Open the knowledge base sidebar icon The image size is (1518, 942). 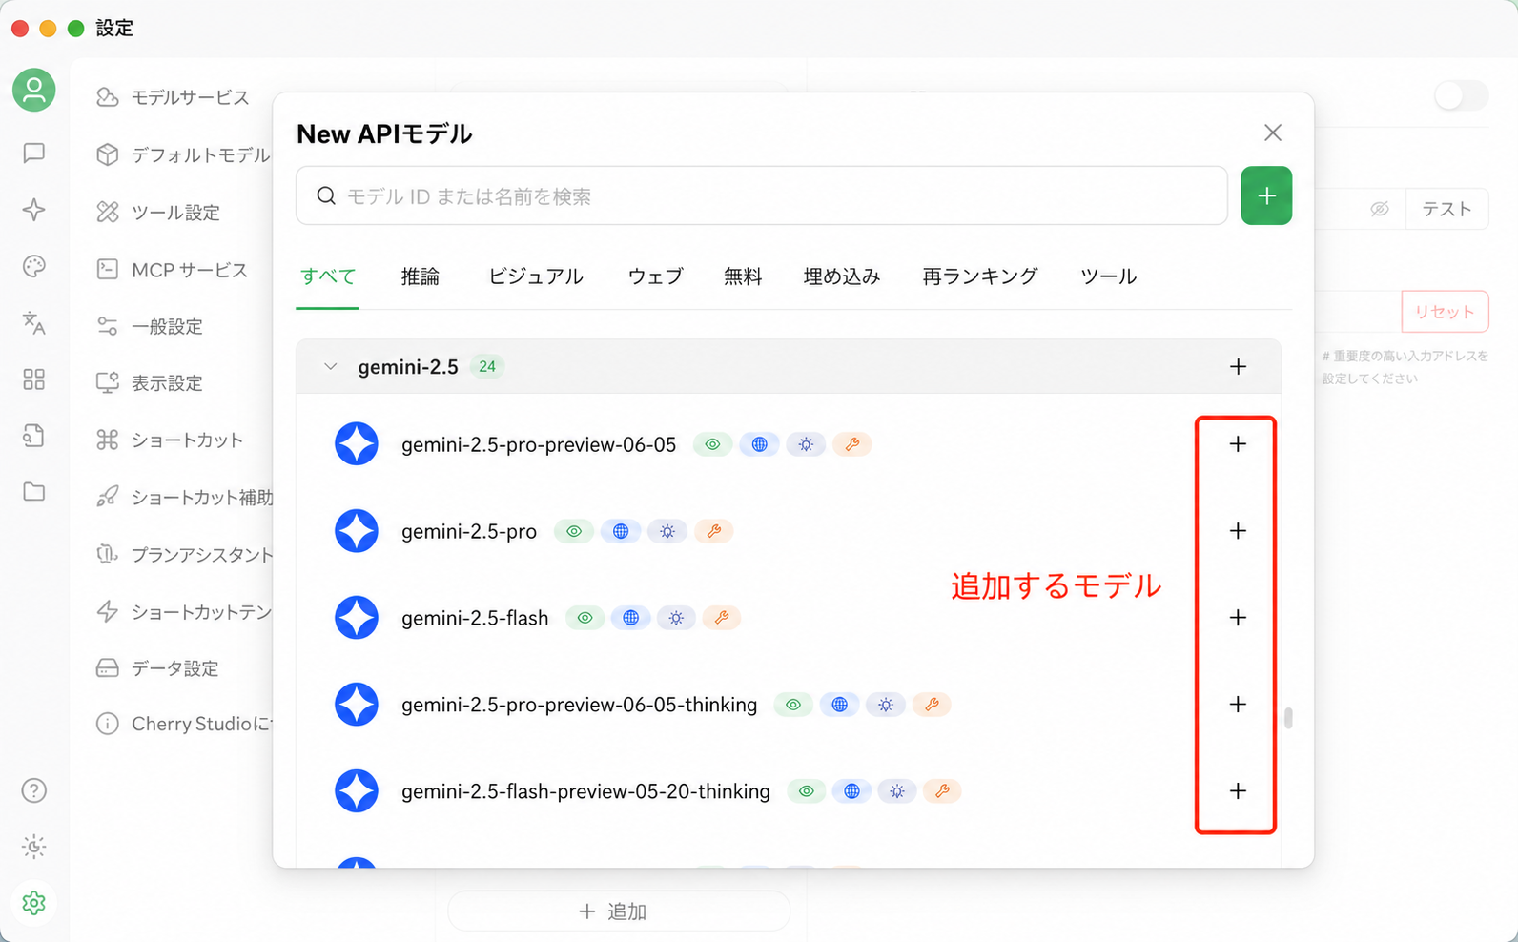coord(34,436)
